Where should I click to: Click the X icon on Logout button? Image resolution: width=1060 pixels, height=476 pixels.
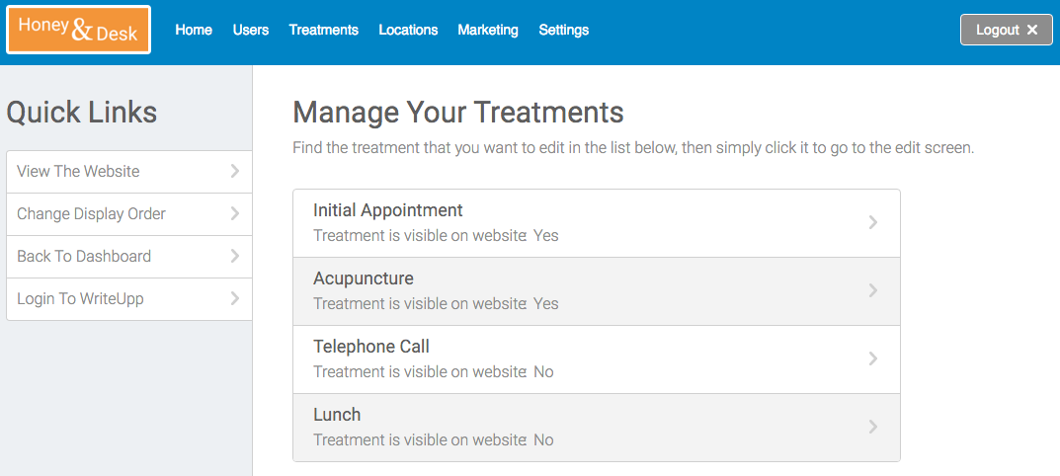1032,30
